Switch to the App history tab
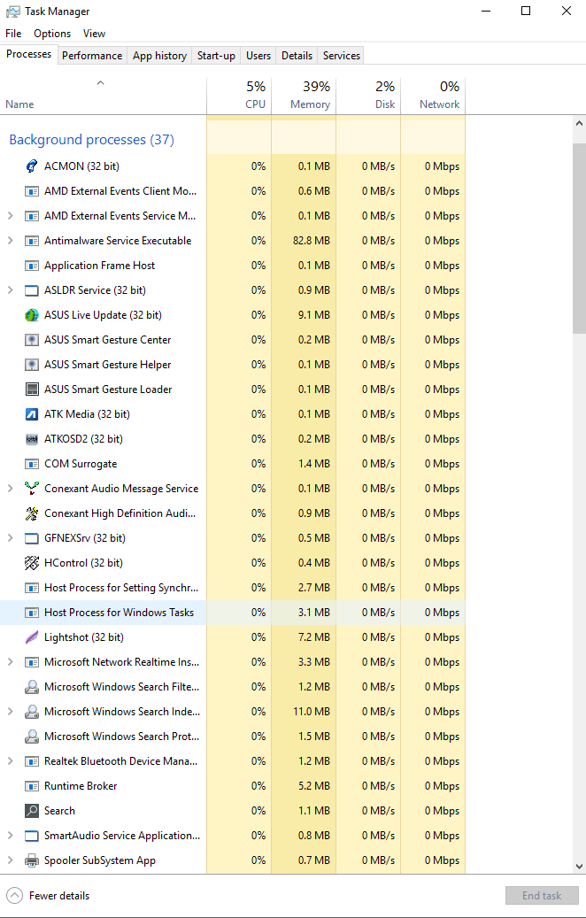 (x=159, y=56)
